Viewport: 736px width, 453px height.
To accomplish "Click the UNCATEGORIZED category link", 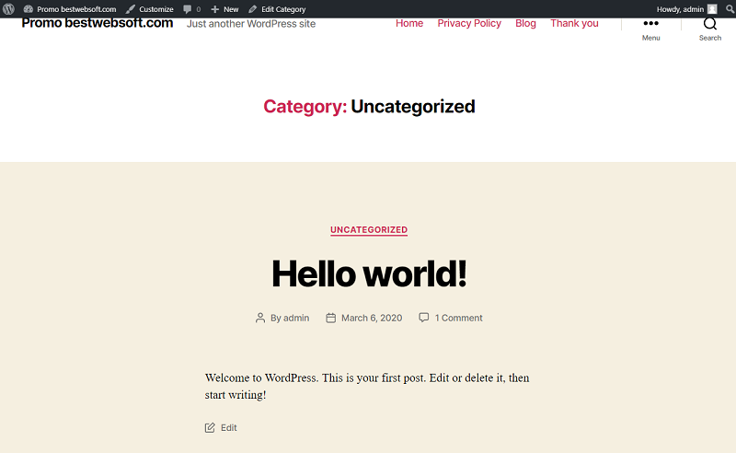I will click(x=369, y=230).
